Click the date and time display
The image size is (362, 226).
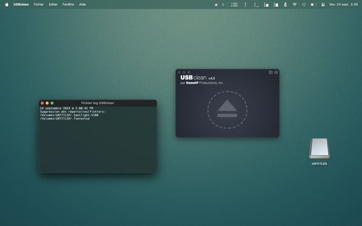click(343, 5)
